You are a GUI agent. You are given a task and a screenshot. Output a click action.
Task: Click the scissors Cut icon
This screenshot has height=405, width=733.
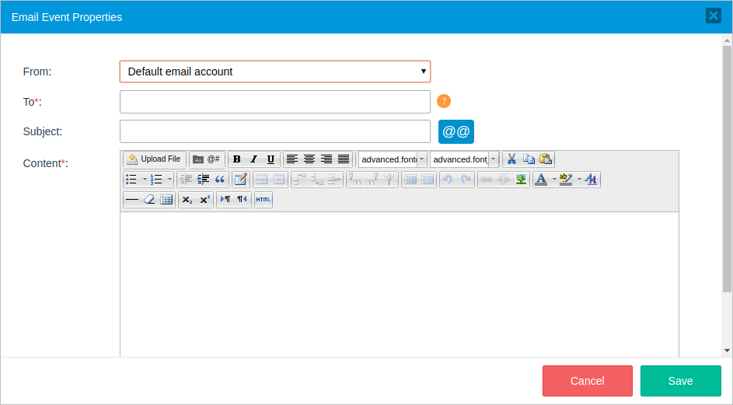coord(511,159)
